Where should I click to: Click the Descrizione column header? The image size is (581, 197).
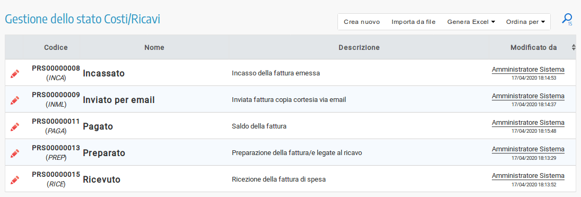[x=359, y=47]
